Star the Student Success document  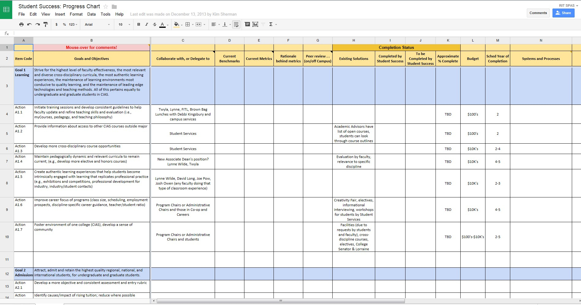click(x=106, y=6)
